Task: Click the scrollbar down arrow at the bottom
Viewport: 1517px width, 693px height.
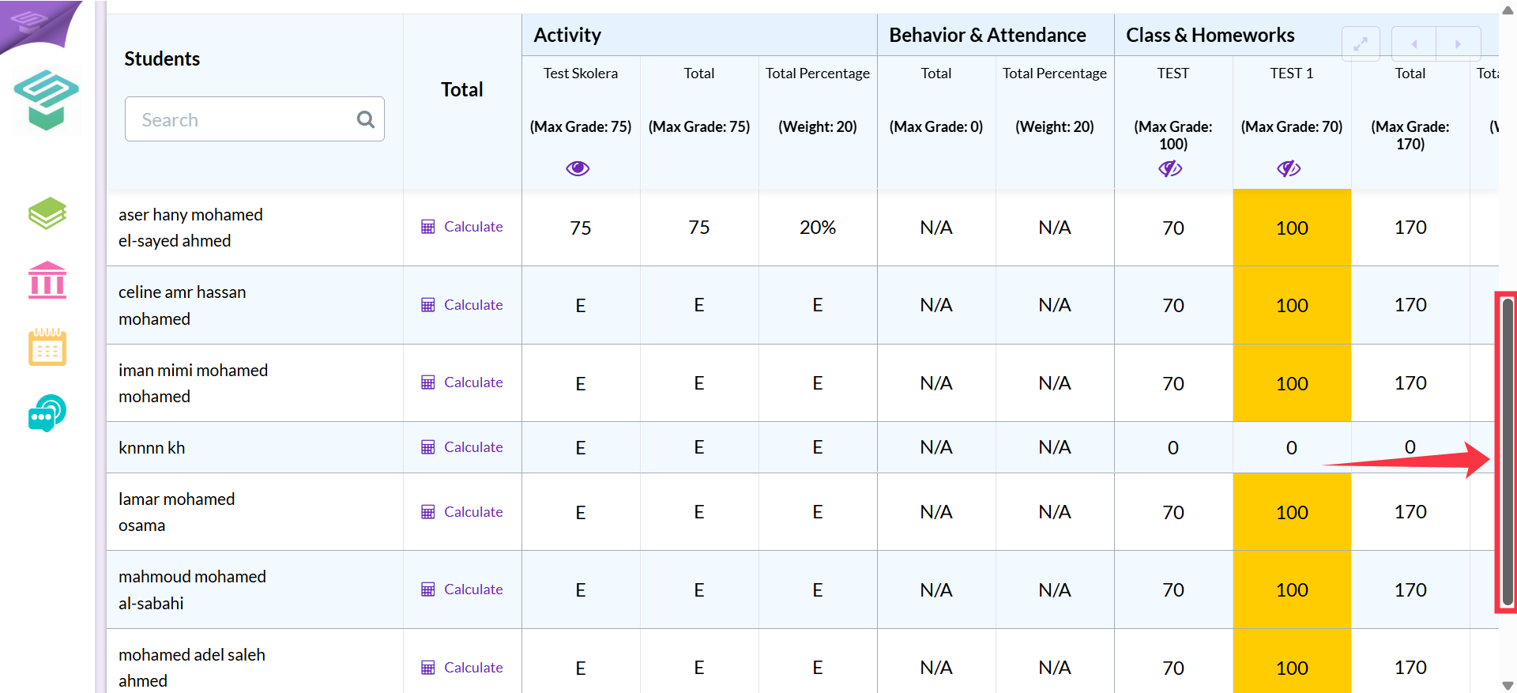Action: tap(1508, 685)
